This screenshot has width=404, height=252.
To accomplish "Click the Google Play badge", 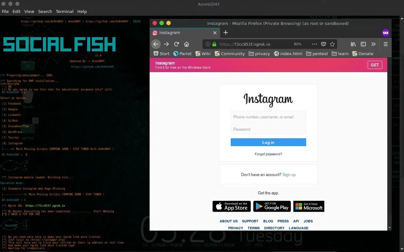I will 272,206.
